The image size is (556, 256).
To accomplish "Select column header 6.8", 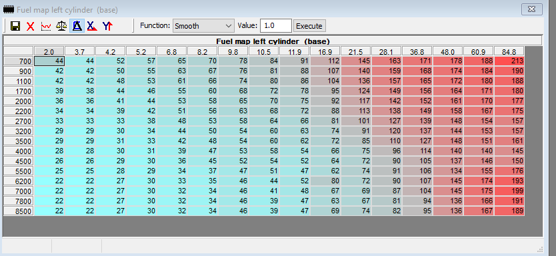I will point(171,52).
